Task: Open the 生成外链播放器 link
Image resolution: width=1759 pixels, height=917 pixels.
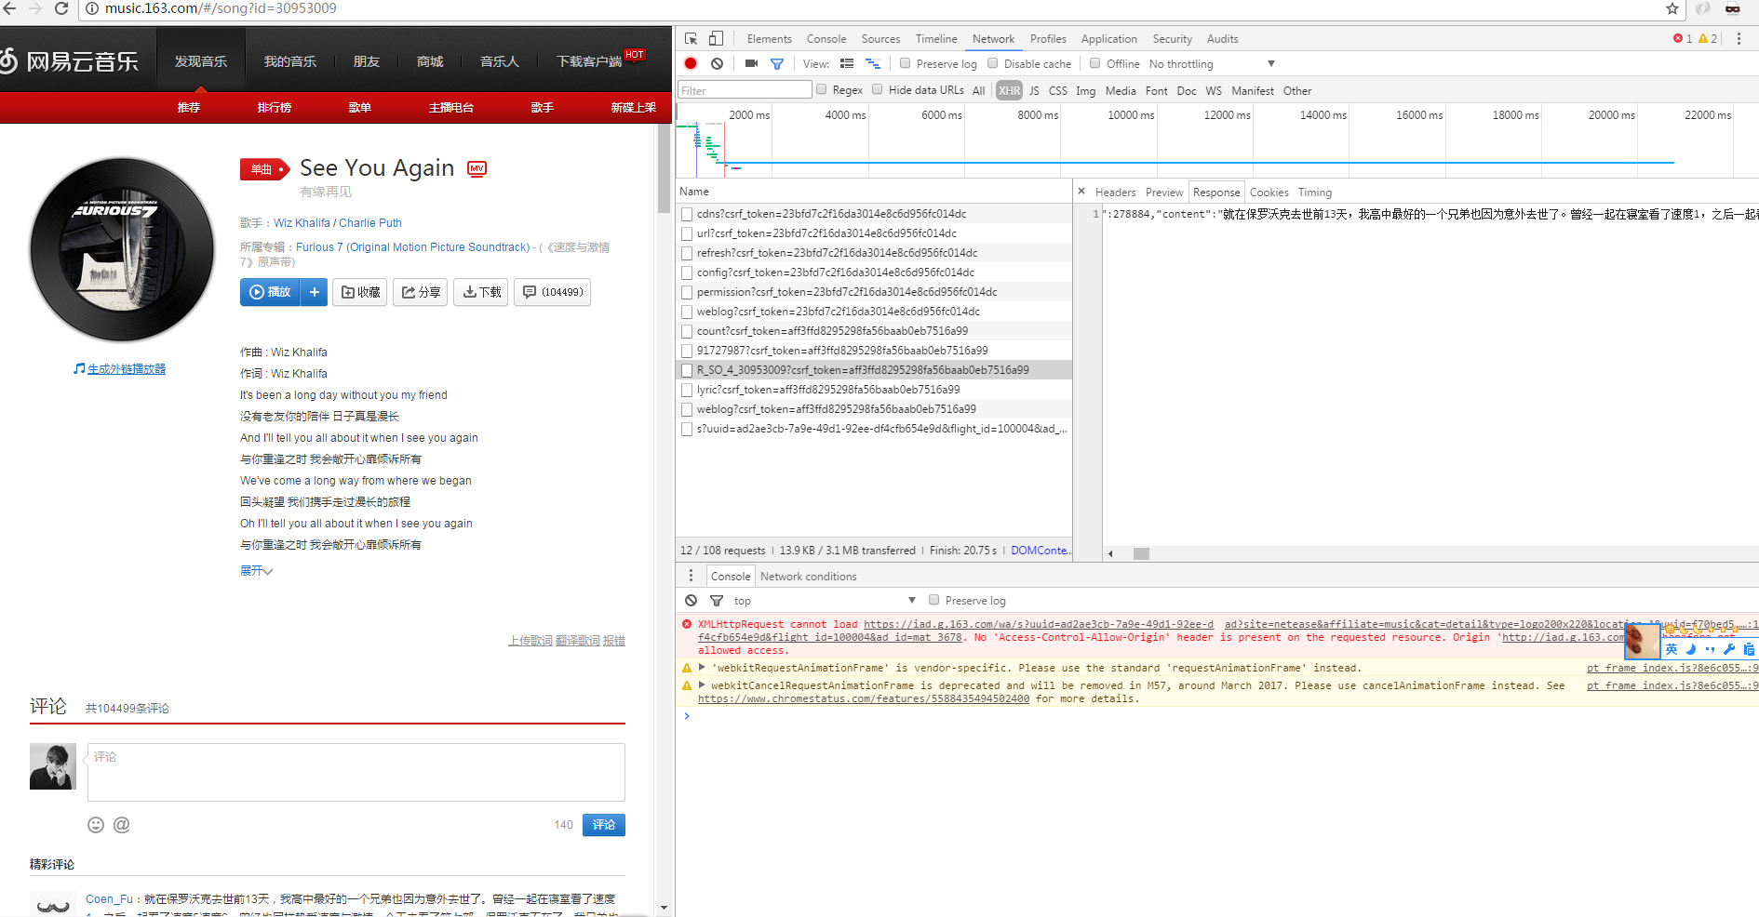Action: tap(127, 368)
